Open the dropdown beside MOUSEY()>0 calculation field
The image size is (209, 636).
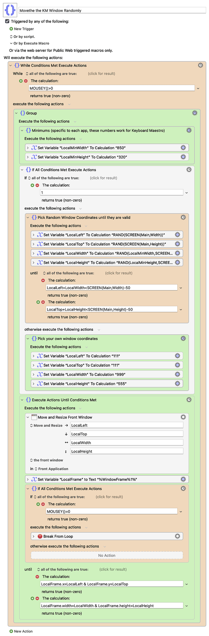coord(198,88)
